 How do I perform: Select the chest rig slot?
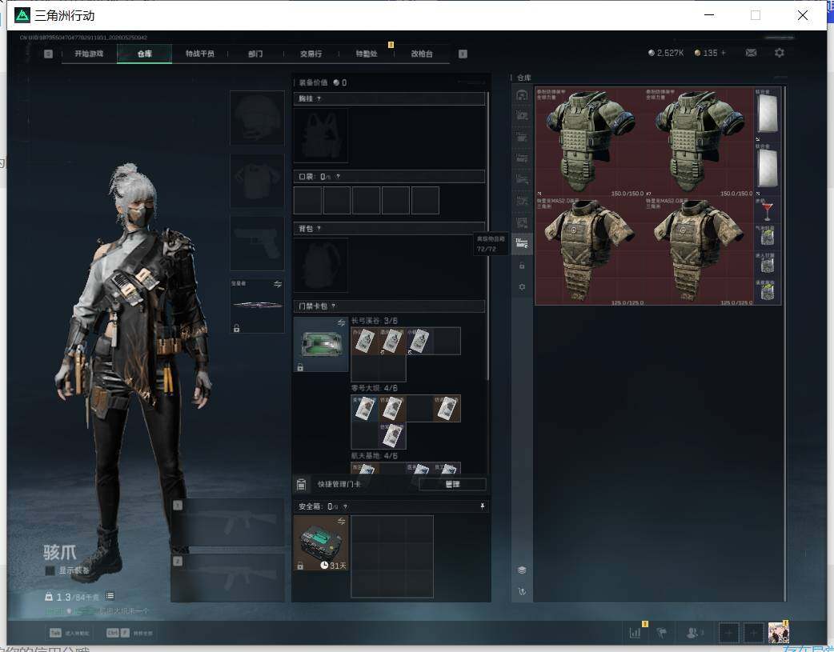pyautogui.click(x=321, y=136)
